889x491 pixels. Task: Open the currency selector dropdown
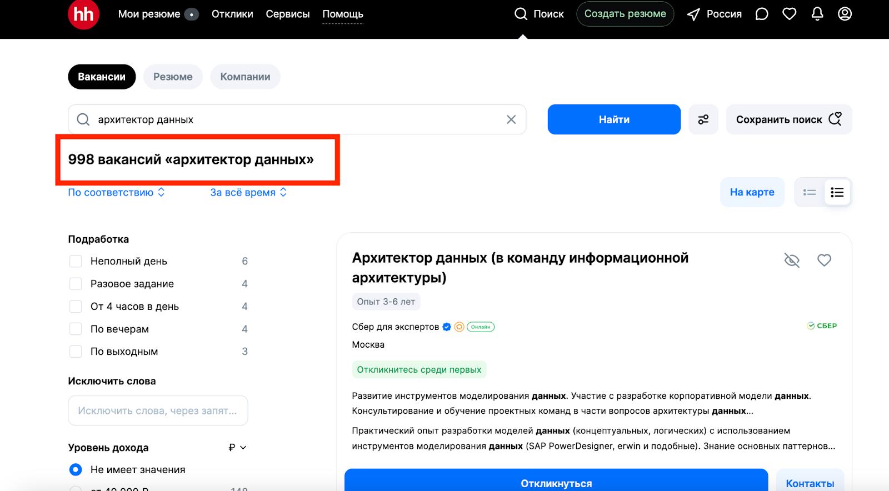tap(237, 448)
